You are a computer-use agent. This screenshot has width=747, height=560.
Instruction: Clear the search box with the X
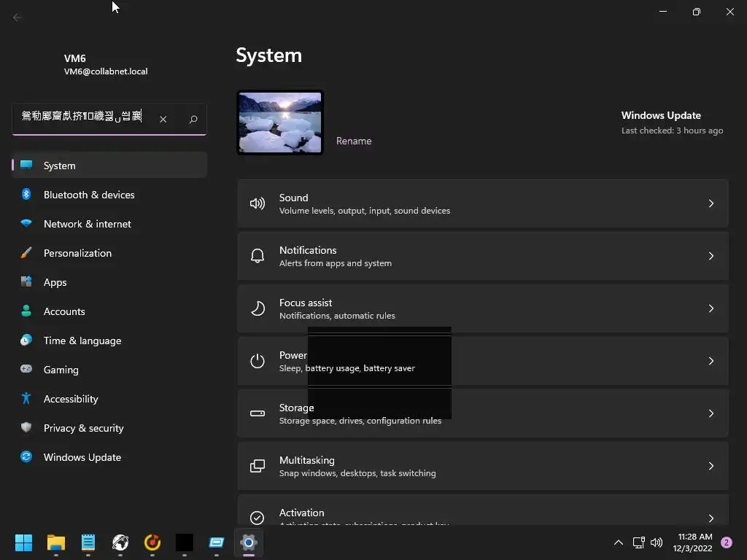click(163, 119)
